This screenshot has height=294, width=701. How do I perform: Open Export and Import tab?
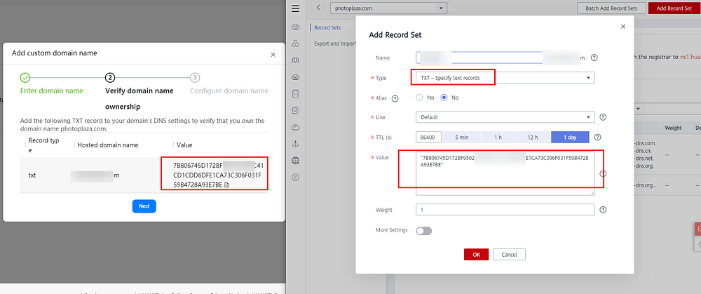335,44
